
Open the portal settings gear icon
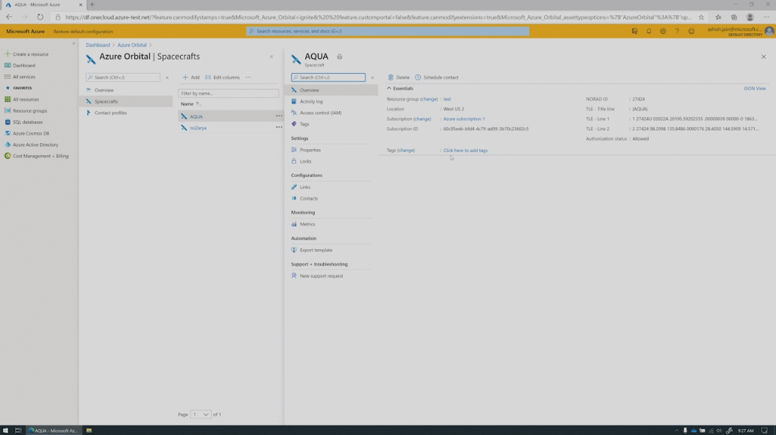coord(663,32)
